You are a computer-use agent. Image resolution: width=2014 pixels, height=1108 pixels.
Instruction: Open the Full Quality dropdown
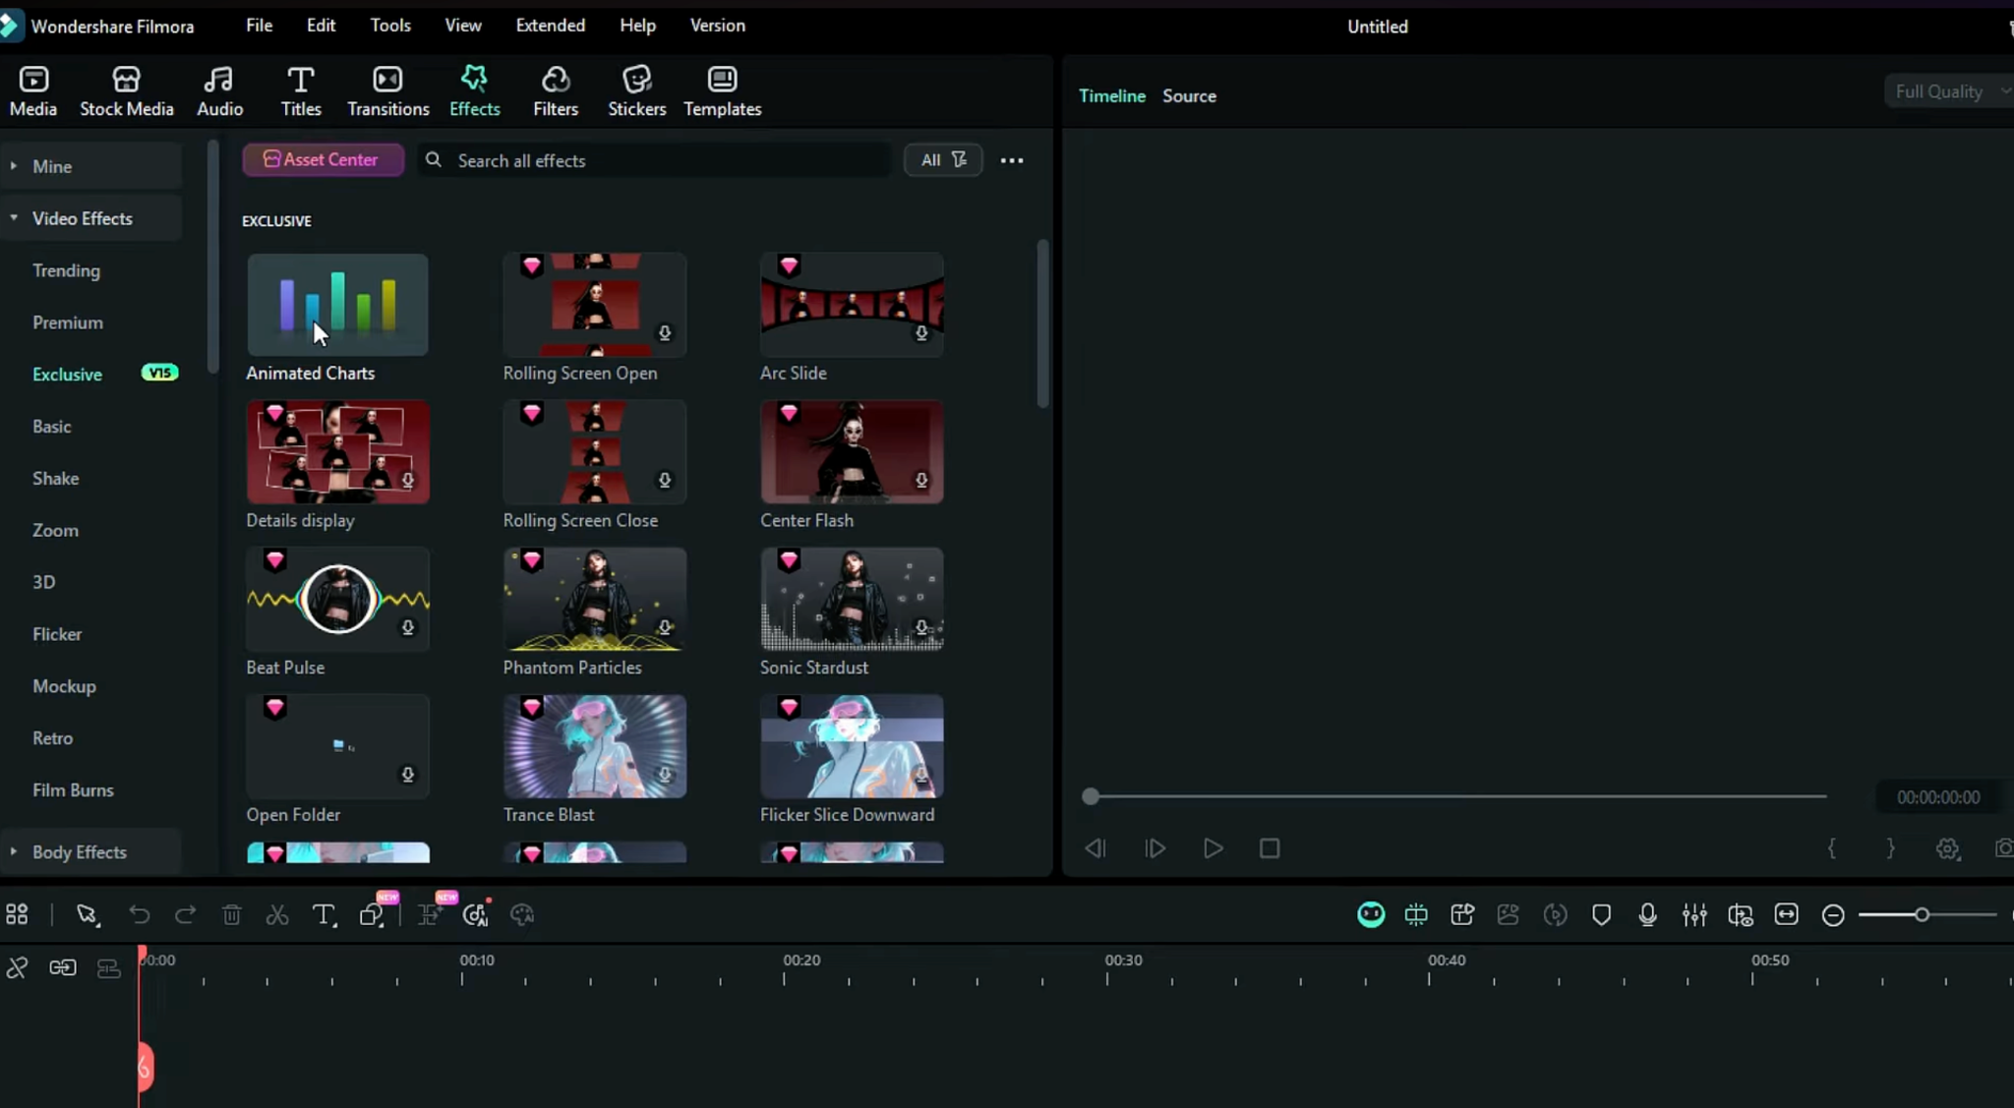click(1945, 90)
